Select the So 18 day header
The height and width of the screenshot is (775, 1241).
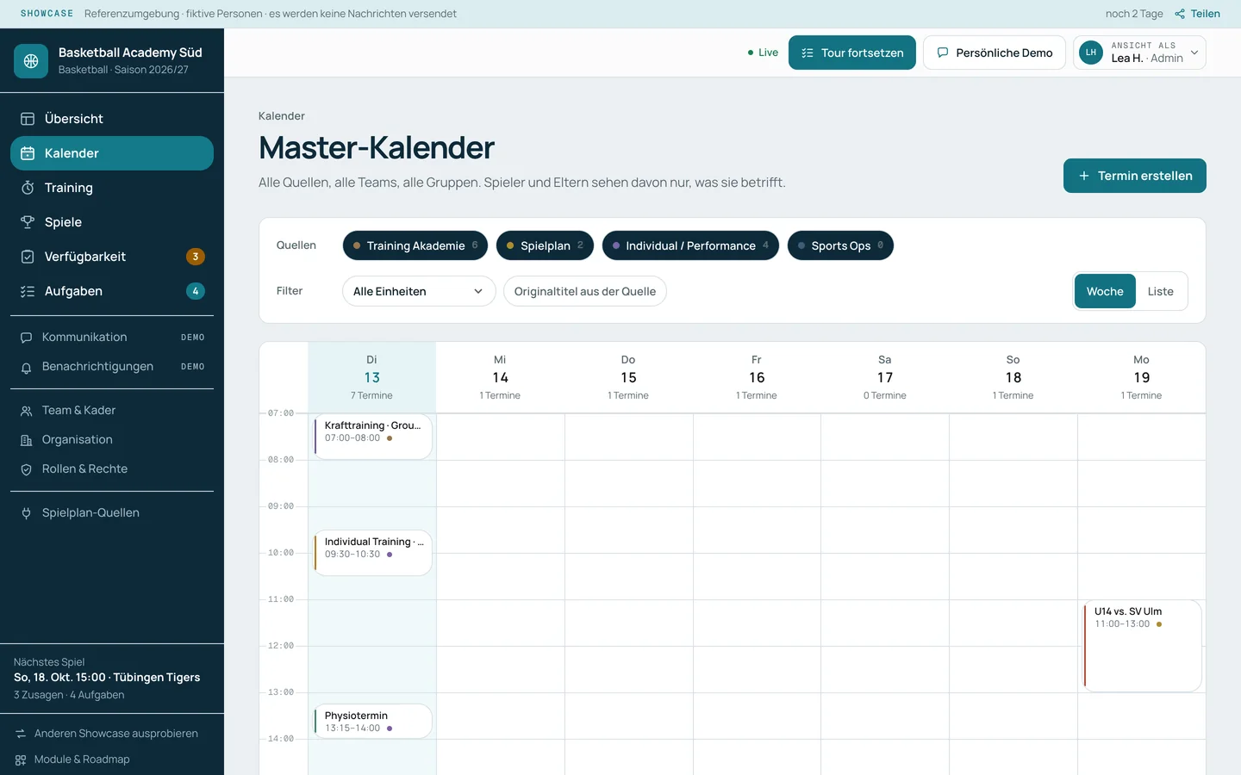1013,378
